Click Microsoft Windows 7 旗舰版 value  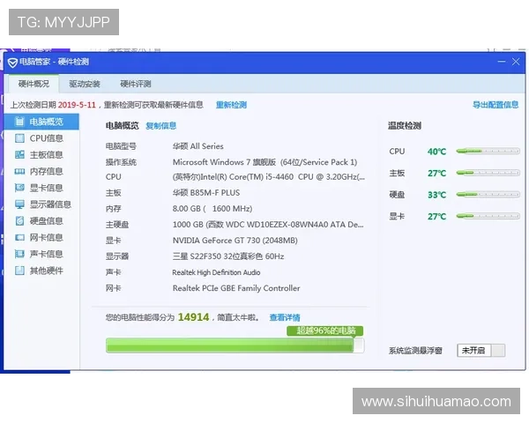(x=264, y=162)
